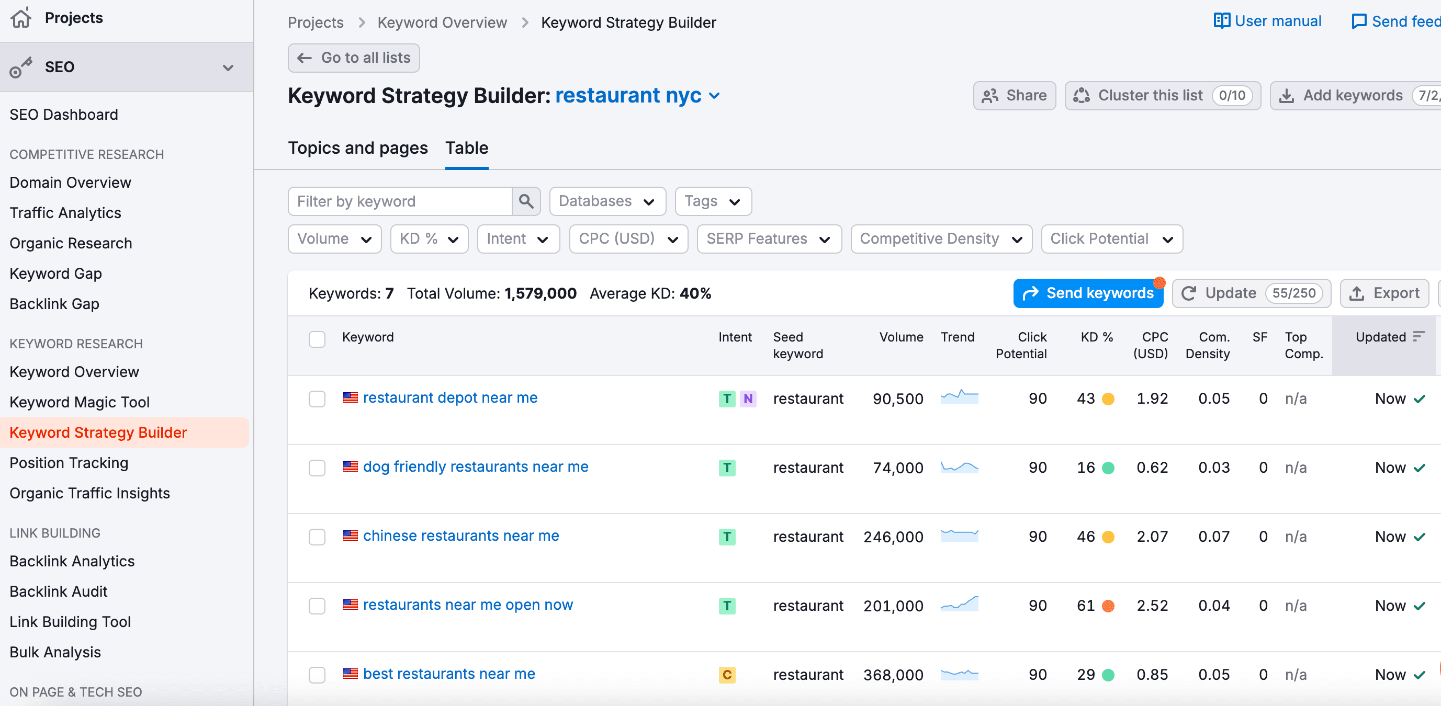Click the Commercial intent badge for best restaurants

pyautogui.click(x=727, y=675)
